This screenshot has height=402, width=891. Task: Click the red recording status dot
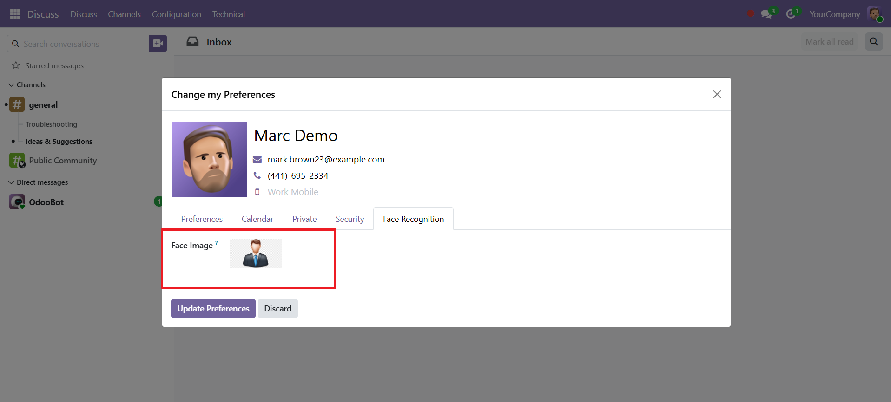click(x=751, y=13)
